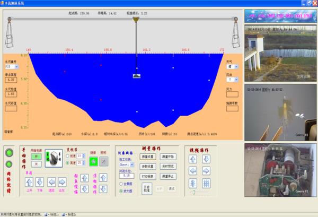
Task: Select the 低速 low speed radio button
Action: [x=67, y=156]
